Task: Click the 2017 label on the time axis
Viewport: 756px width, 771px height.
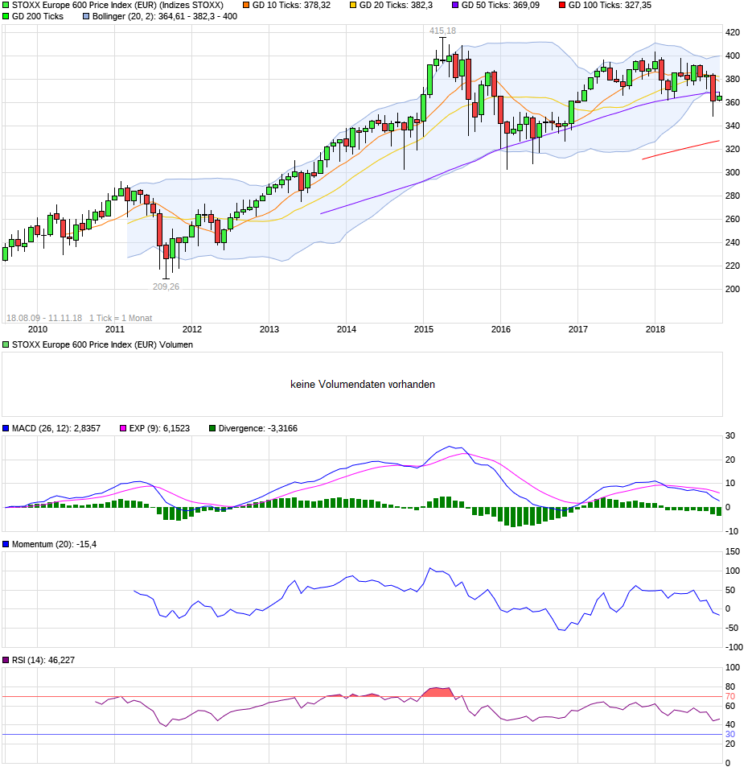Action: pyautogui.click(x=578, y=329)
